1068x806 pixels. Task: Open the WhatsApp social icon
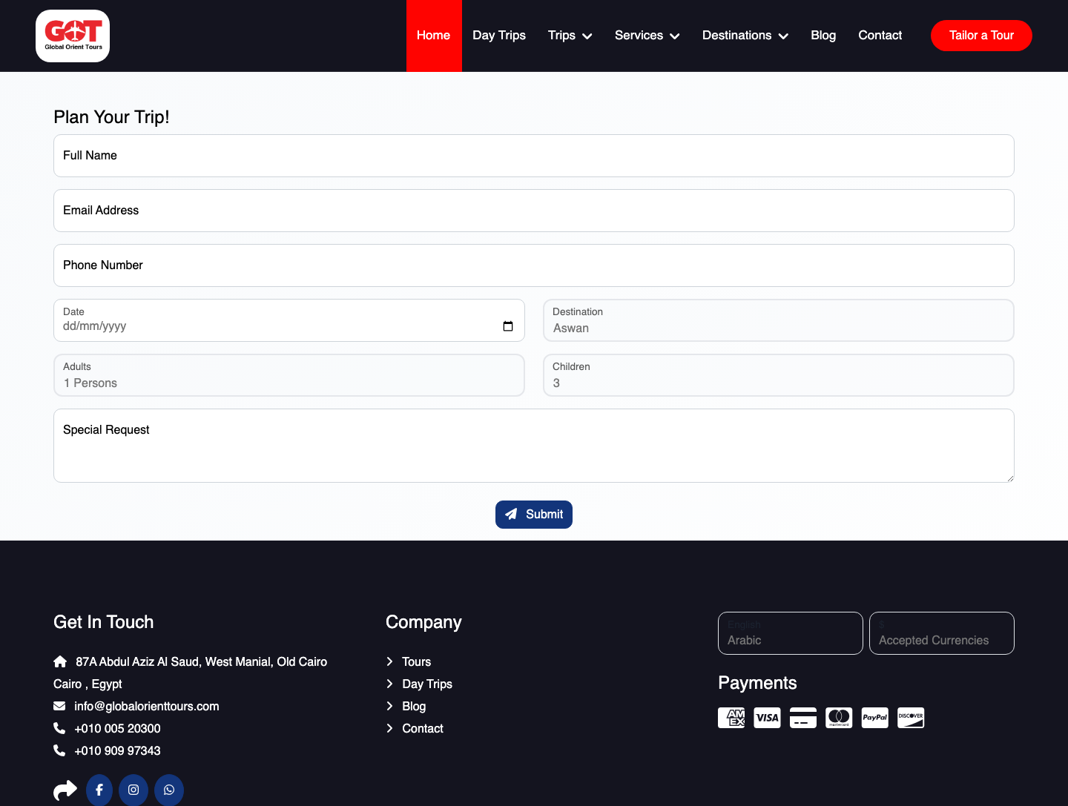tap(169, 790)
